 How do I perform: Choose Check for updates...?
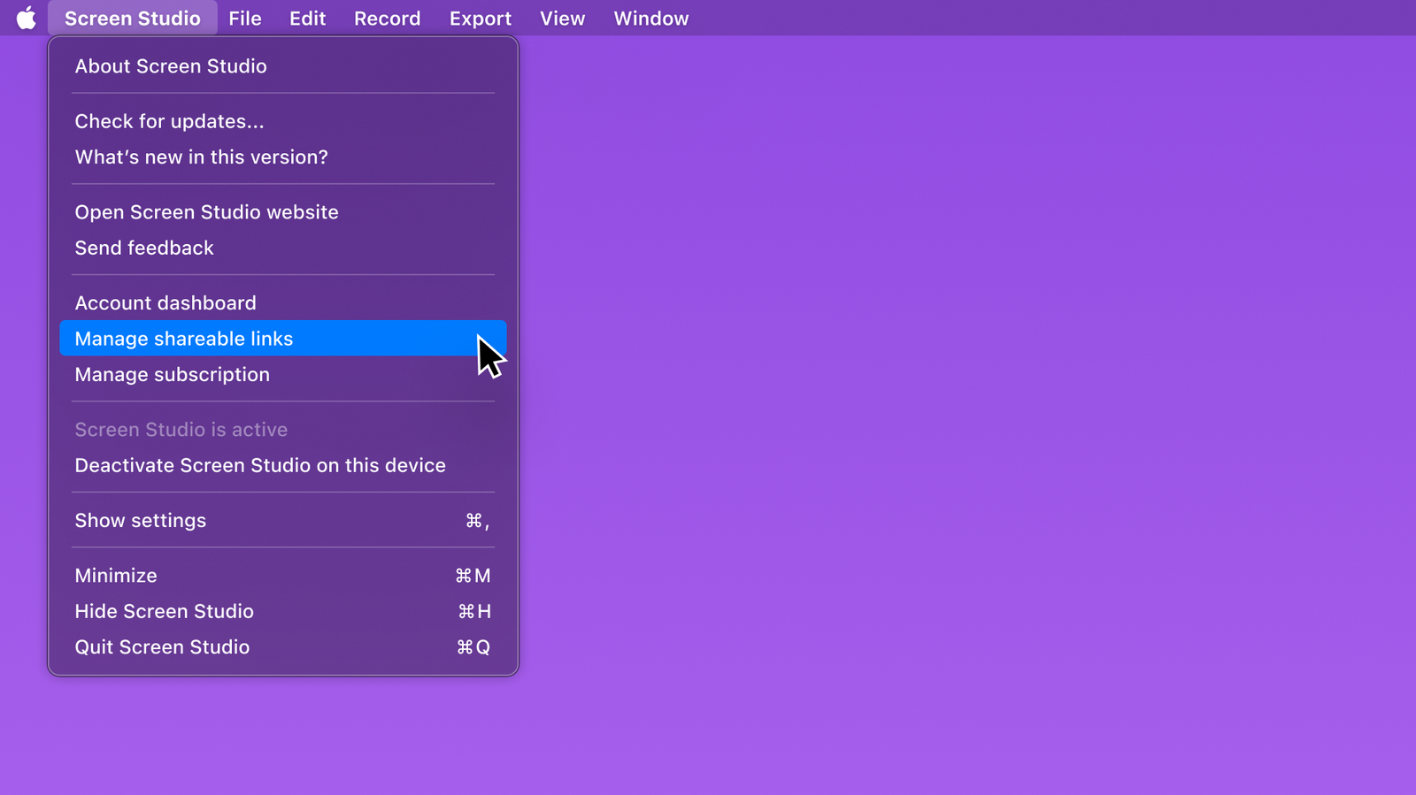(169, 121)
